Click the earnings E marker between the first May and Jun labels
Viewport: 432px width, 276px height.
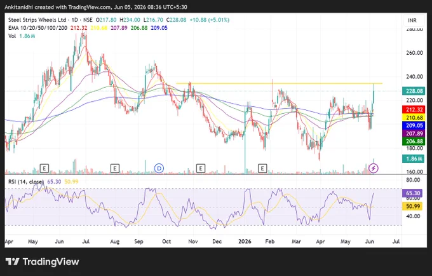tap(44, 168)
